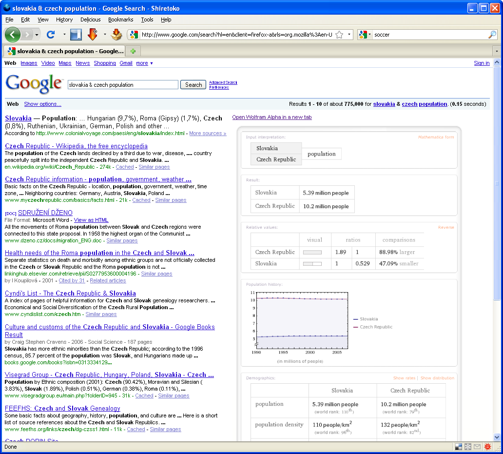Screen dimensions: 503x454
Task: Click the Reverse link in Relative values
Action: 445,228
